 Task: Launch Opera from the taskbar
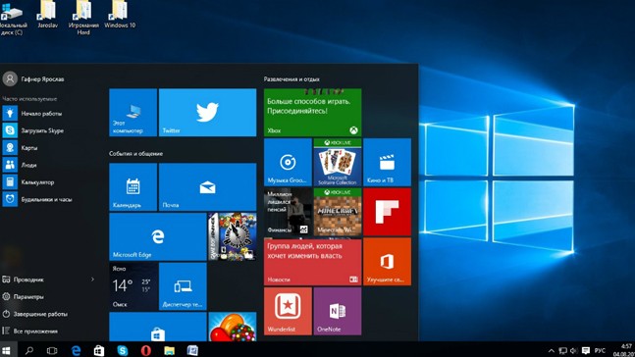[x=146, y=350]
